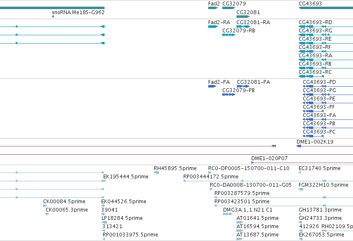Select the RH45895.5prime EST marker

click(x=156, y=173)
